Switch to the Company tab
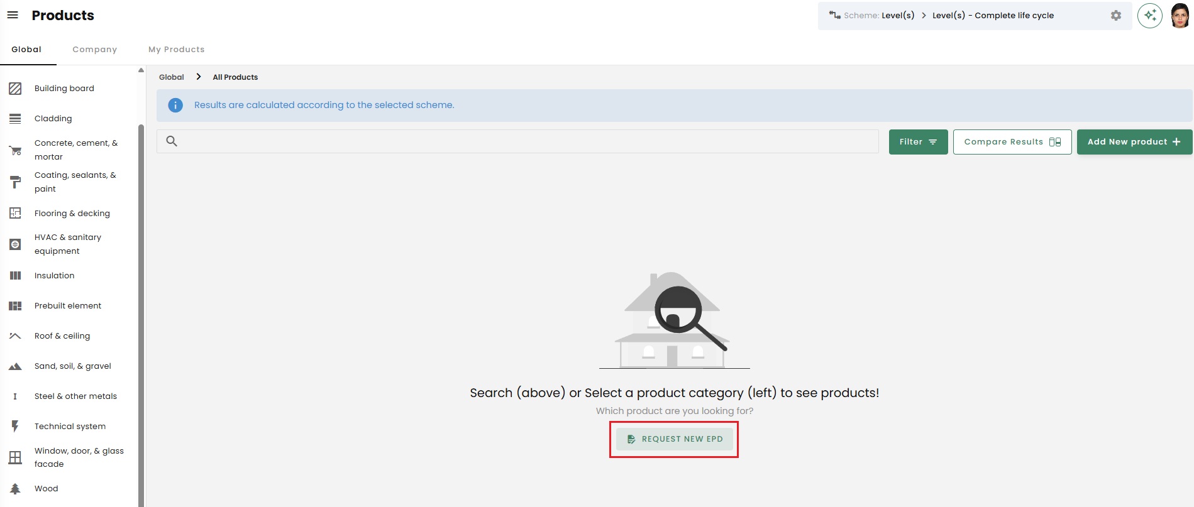Image resolution: width=1194 pixels, height=507 pixels. [x=94, y=50]
